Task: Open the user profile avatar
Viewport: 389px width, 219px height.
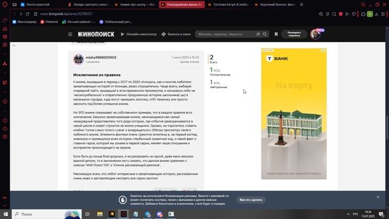Action: click(x=315, y=34)
